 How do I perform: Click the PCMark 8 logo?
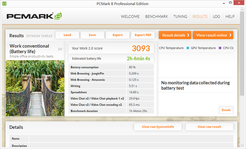pos(34,16)
